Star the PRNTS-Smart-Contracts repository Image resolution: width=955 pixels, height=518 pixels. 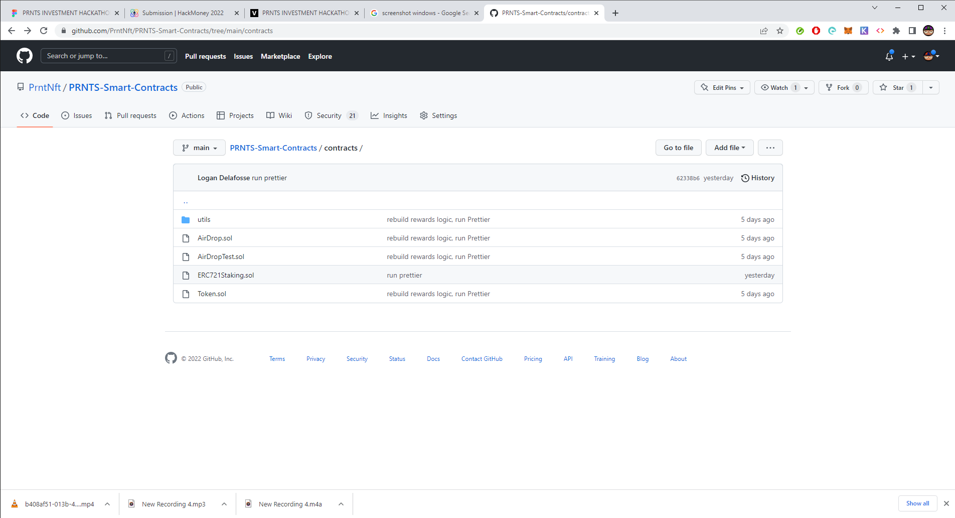pyautogui.click(x=898, y=87)
